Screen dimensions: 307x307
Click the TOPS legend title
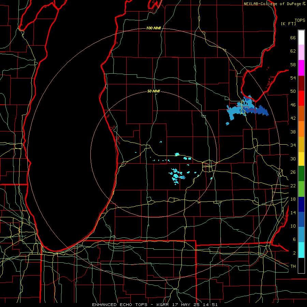tap(300, 20)
